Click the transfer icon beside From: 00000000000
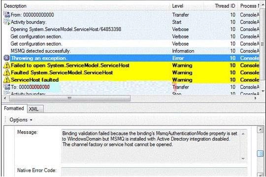Screen dimensions: 266x177 click(6, 15)
